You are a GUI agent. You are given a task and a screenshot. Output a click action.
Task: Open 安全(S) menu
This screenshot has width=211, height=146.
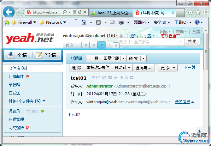[x=162, y=22]
